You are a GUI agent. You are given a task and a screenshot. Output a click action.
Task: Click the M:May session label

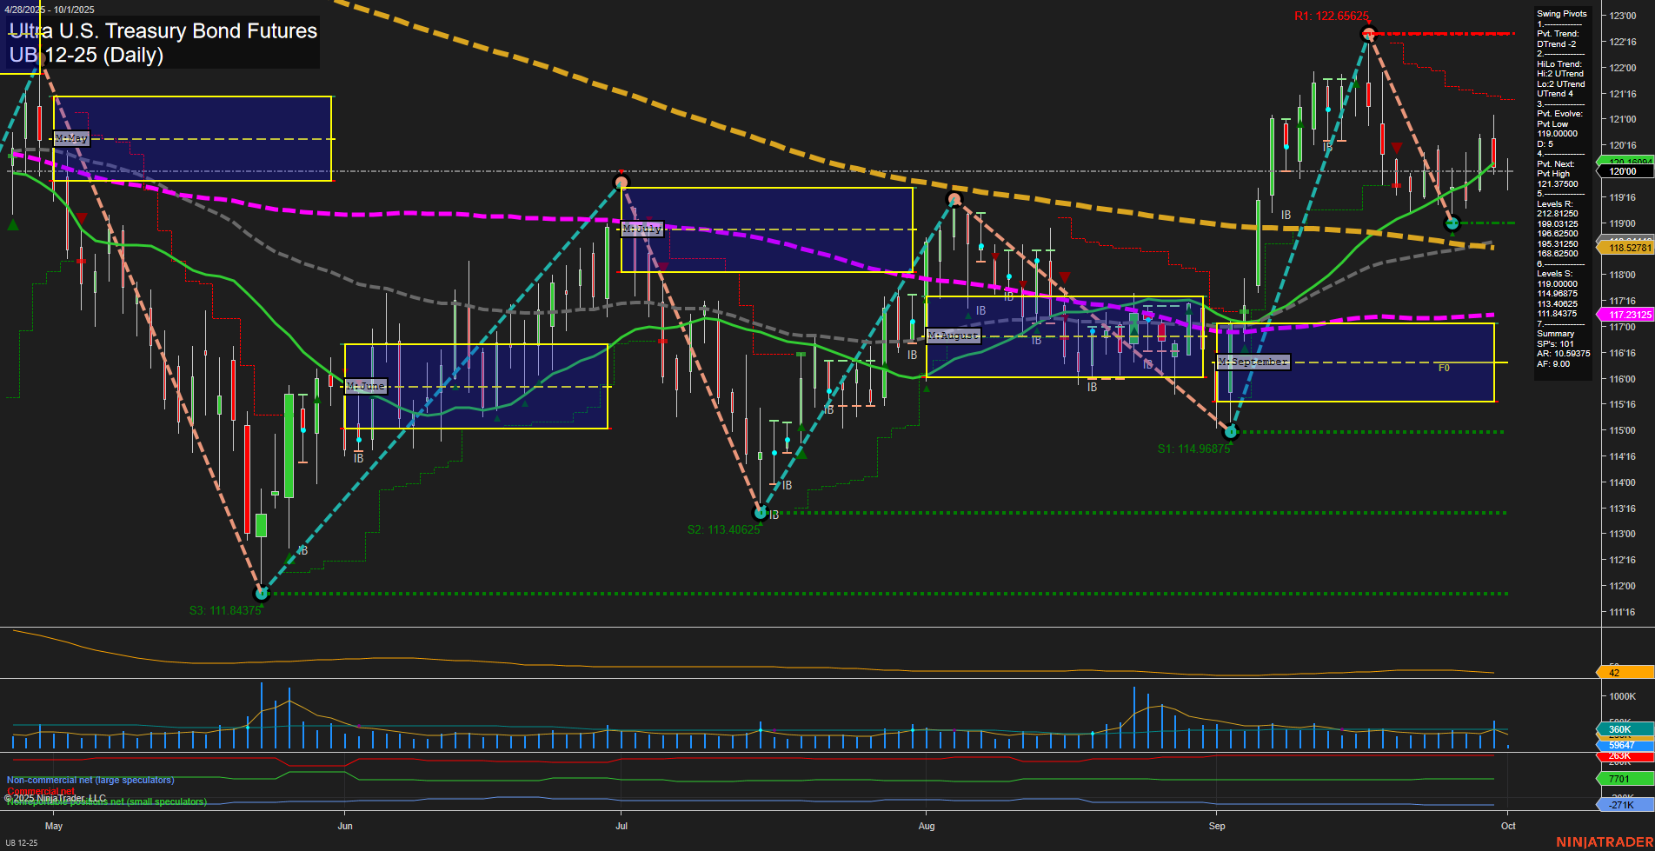click(71, 138)
